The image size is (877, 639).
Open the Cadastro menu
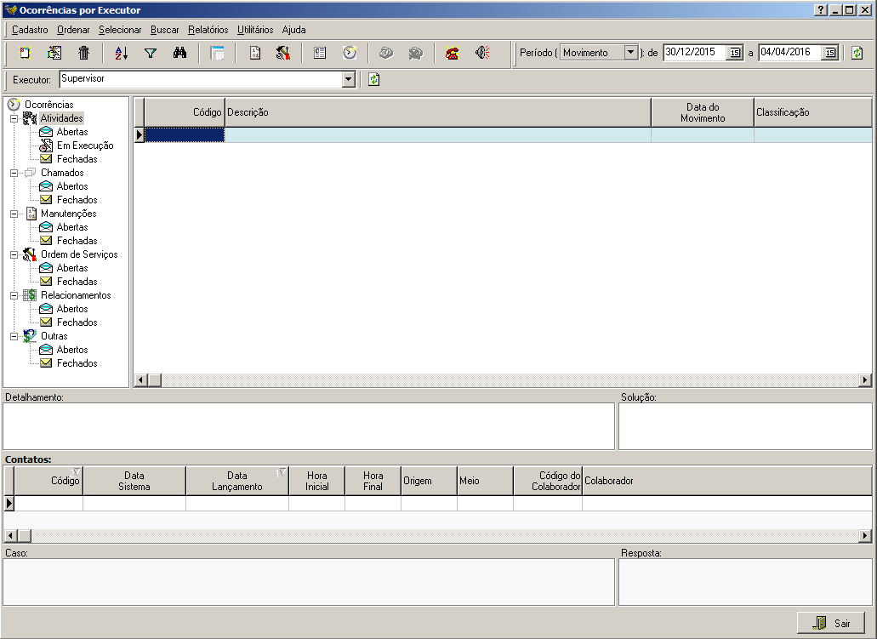[x=31, y=30]
